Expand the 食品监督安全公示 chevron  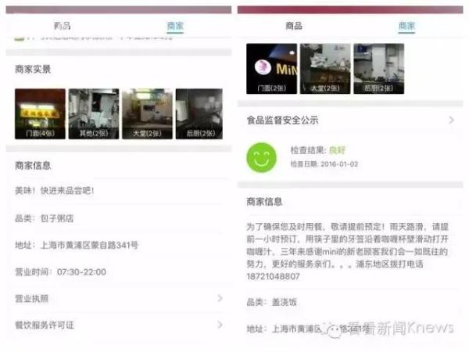tap(451, 120)
